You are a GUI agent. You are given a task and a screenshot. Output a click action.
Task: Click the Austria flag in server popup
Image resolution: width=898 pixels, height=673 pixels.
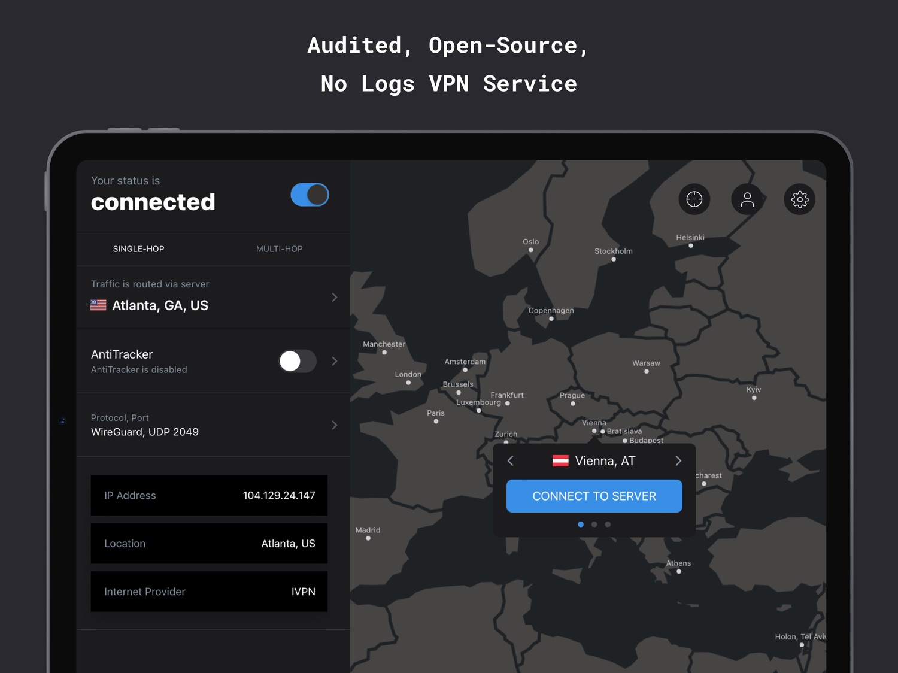(x=560, y=461)
